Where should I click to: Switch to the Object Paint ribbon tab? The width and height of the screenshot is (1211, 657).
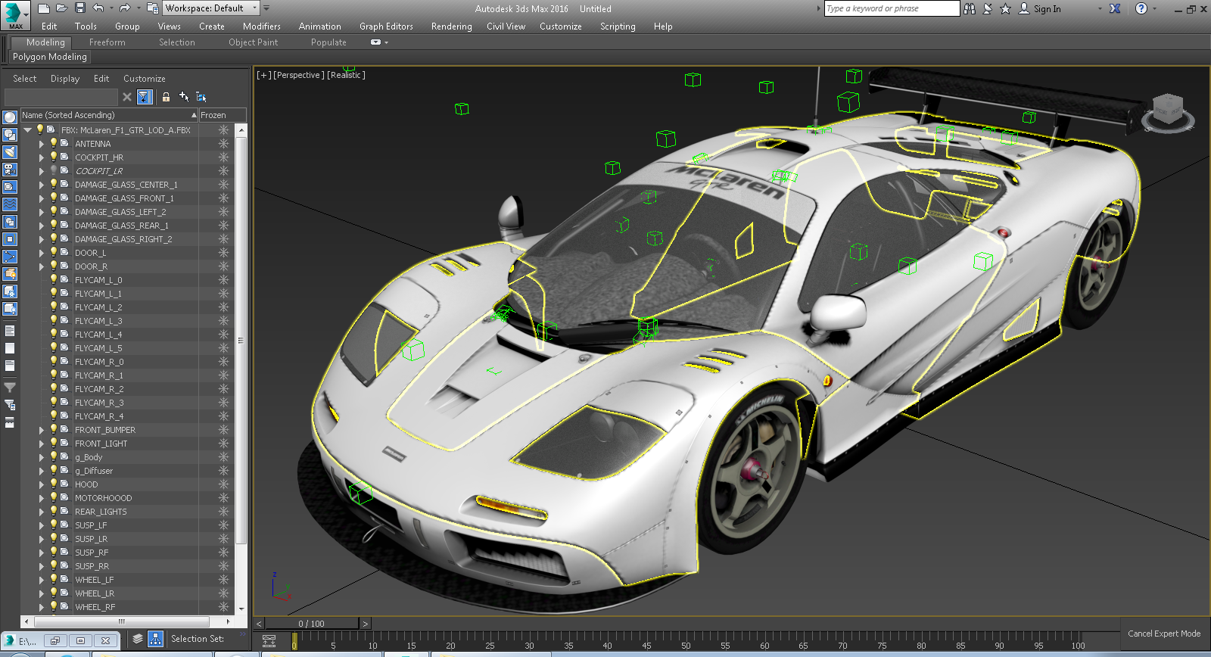coord(254,42)
